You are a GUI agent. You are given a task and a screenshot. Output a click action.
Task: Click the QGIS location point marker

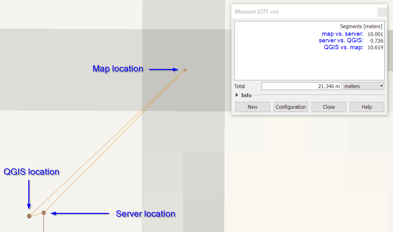tap(29, 216)
